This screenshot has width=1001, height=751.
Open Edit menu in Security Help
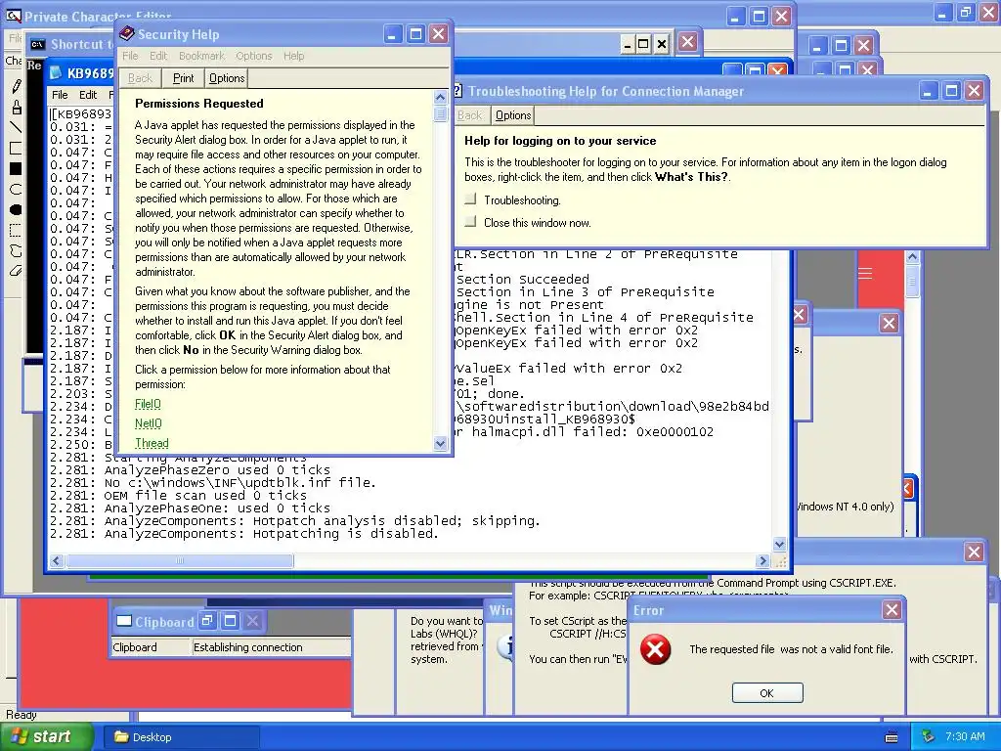coord(158,56)
